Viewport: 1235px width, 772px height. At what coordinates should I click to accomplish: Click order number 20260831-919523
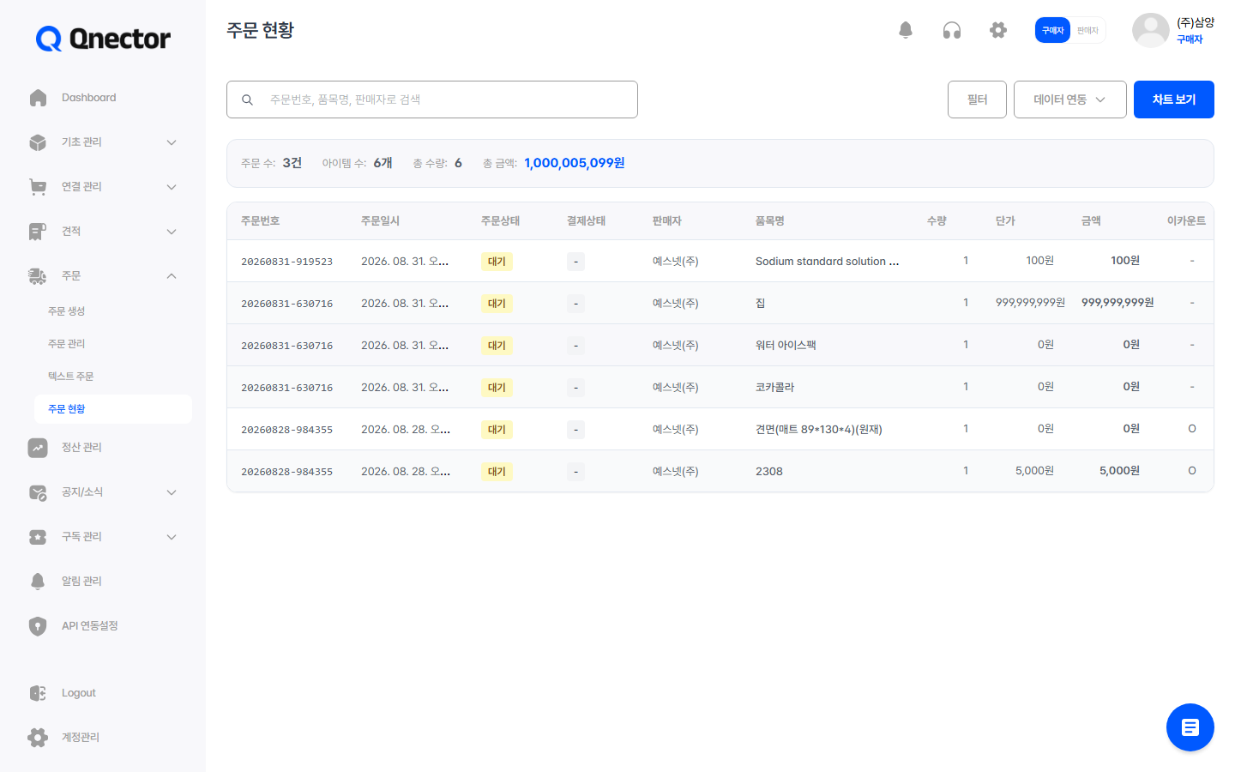[286, 262]
